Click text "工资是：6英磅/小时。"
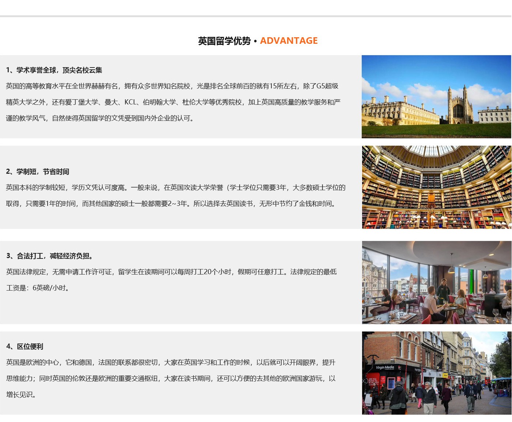Image resolution: width=512 pixels, height=422 pixels. click(x=38, y=288)
